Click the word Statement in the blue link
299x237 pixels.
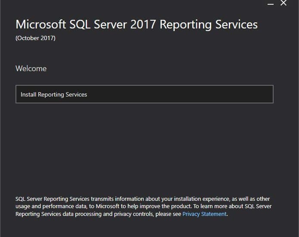pyautogui.click(x=214, y=214)
